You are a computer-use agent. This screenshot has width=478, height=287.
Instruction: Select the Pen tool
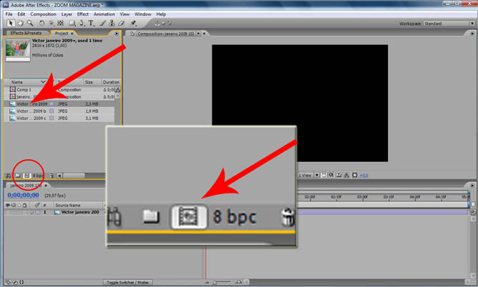click(x=81, y=22)
